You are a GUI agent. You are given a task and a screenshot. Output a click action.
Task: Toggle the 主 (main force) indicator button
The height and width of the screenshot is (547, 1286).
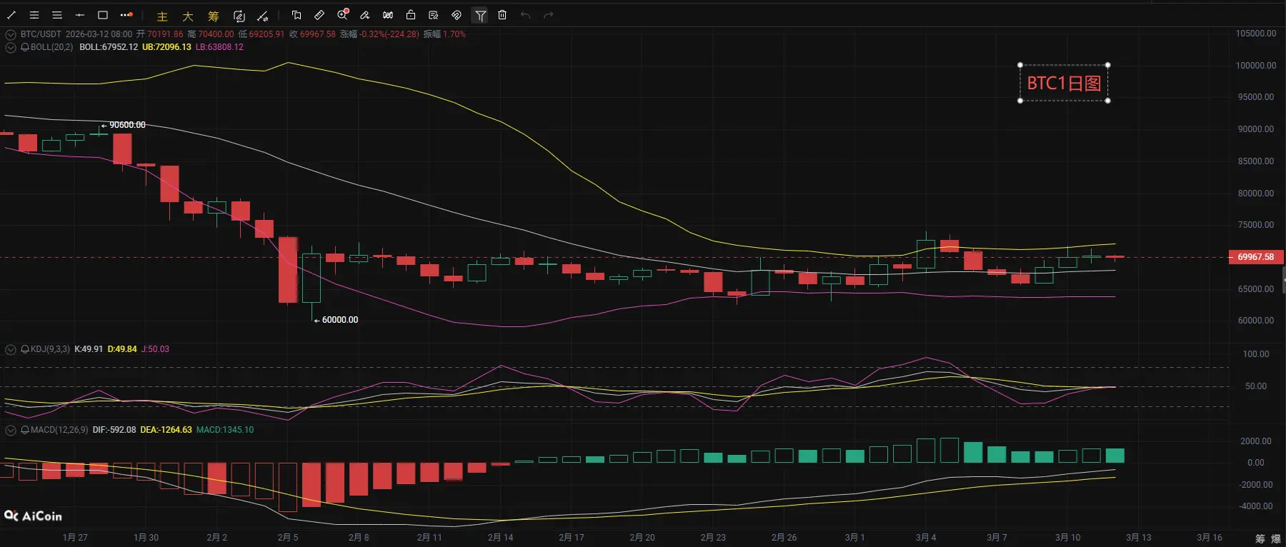click(x=162, y=16)
